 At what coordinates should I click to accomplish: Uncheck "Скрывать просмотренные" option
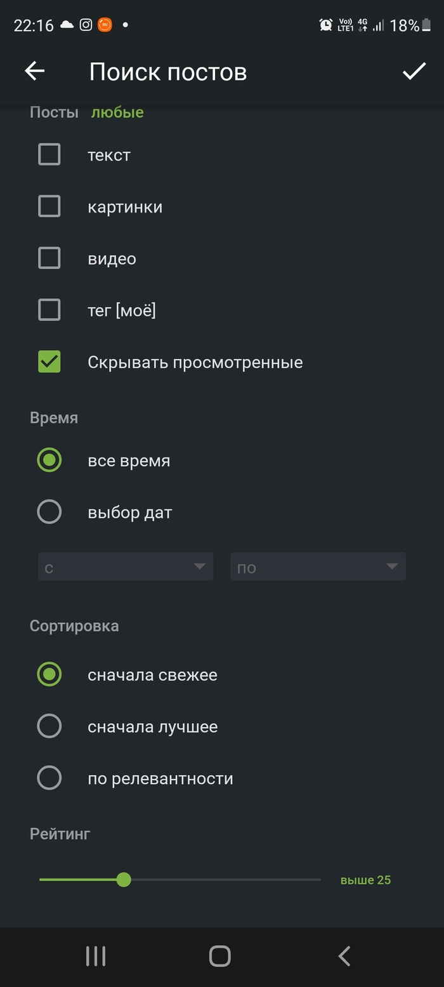pyautogui.click(x=49, y=362)
